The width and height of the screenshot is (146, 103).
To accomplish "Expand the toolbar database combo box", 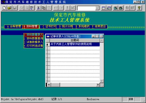I will tap(97, 8).
